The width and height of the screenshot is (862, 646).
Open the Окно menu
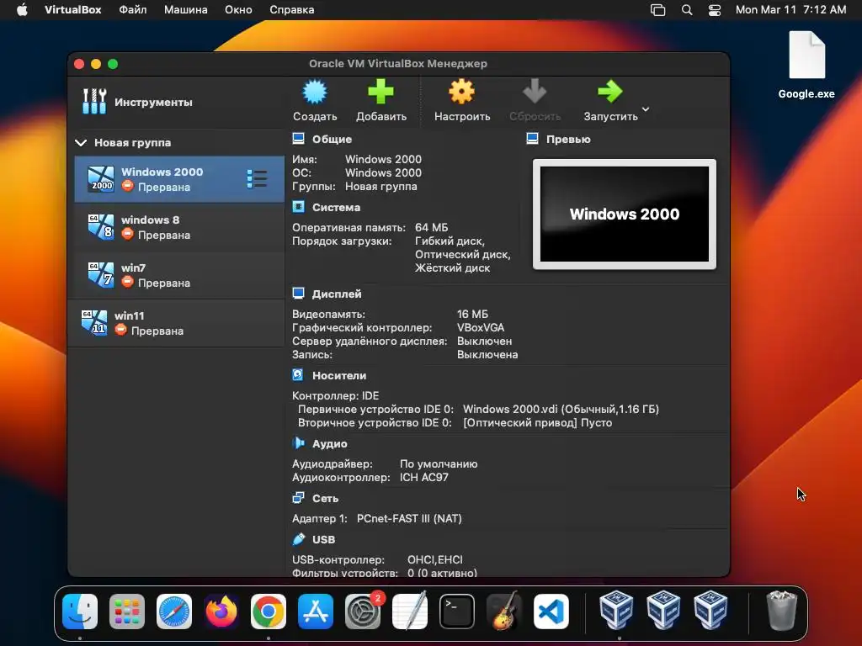[238, 10]
